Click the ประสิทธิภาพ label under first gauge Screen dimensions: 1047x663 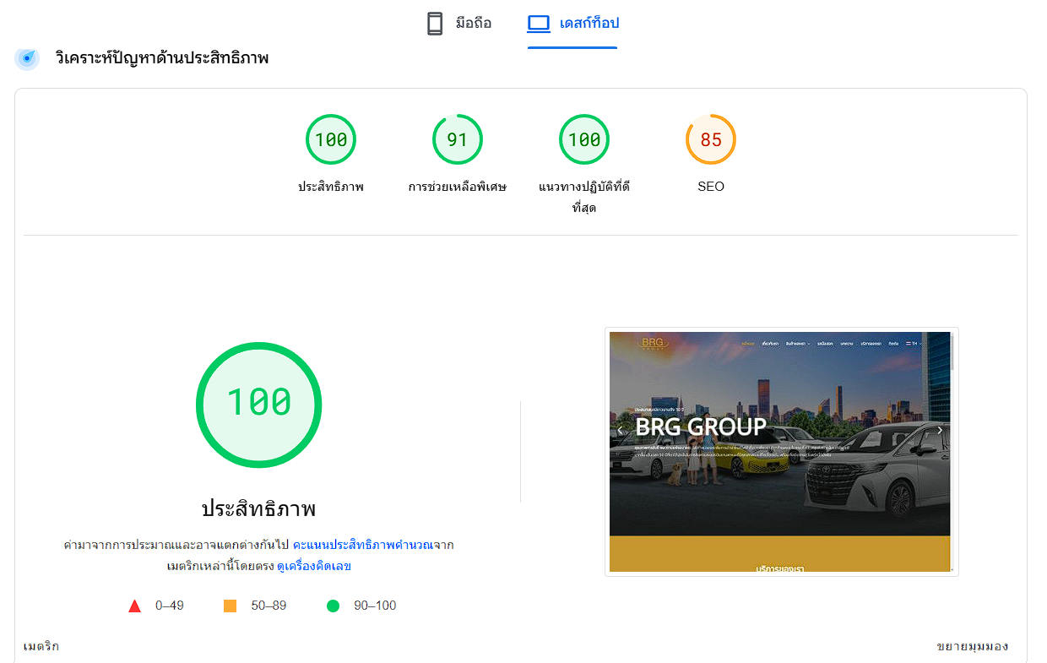pos(331,187)
